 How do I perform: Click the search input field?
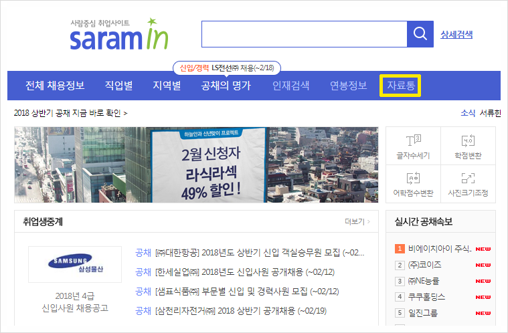tap(305, 34)
